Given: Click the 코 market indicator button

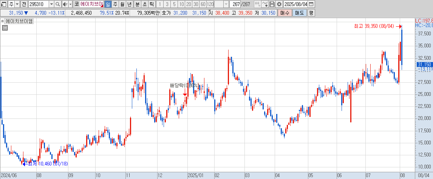Looking at the screenshot, I should click(76, 4).
